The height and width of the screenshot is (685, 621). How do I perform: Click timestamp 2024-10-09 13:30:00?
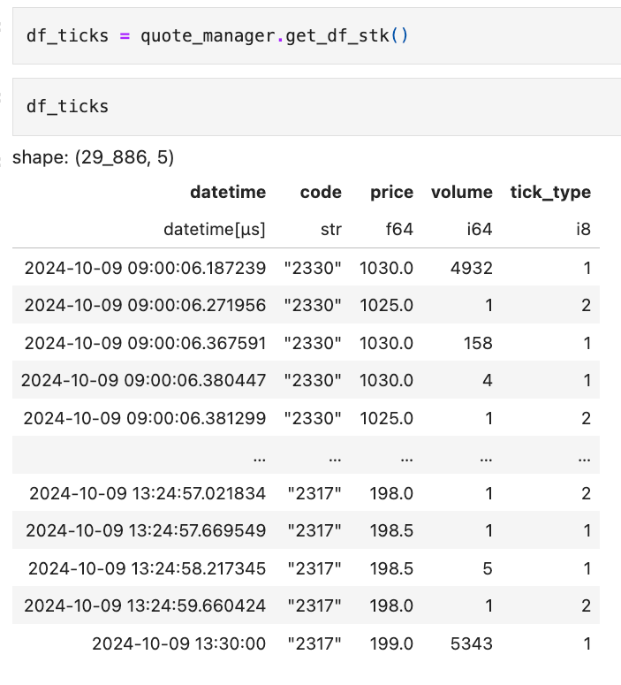coord(178,643)
